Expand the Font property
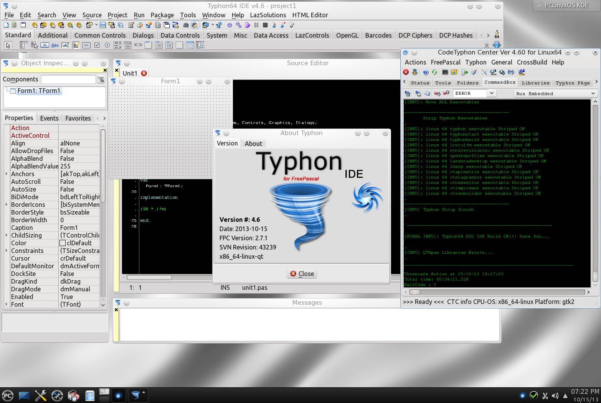601x403 pixels. click(x=6, y=304)
